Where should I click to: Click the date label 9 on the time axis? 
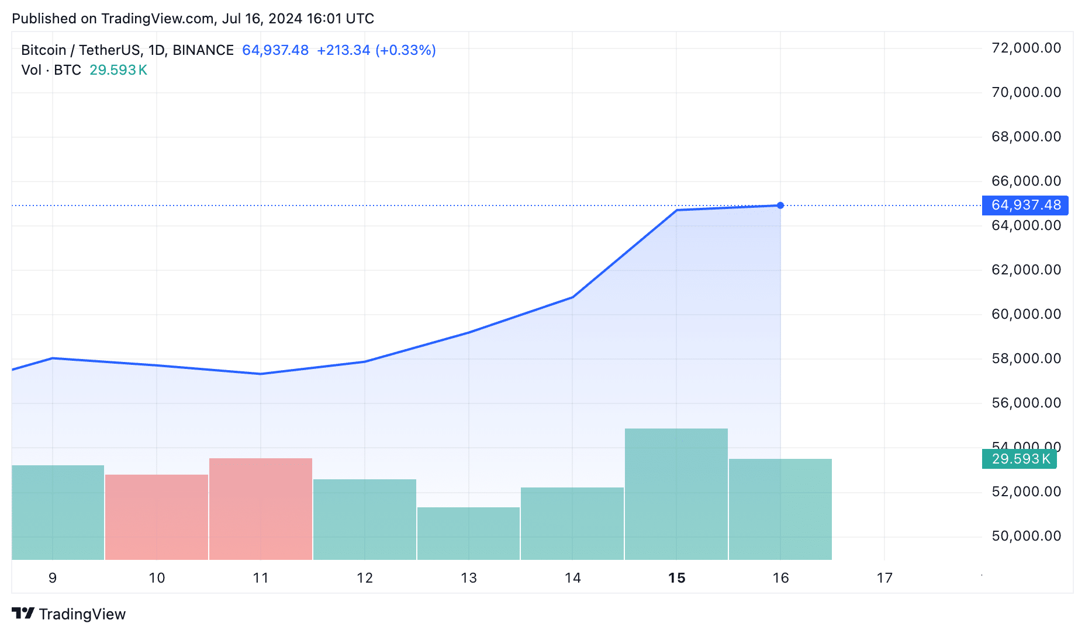pyautogui.click(x=53, y=578)
